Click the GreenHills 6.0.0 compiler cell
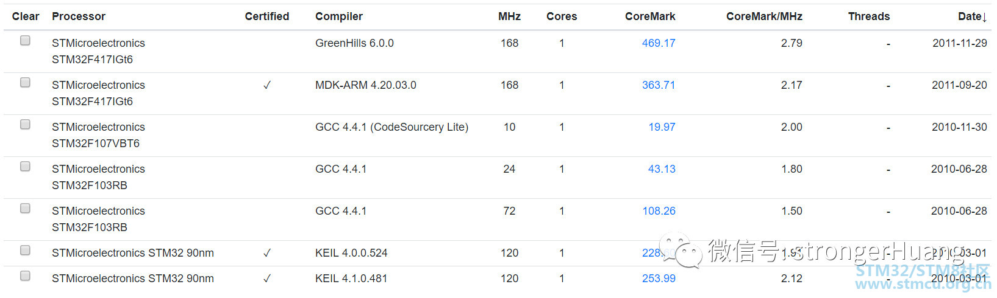The height and width of the screenshot is (298, 997). pos(354,43)
